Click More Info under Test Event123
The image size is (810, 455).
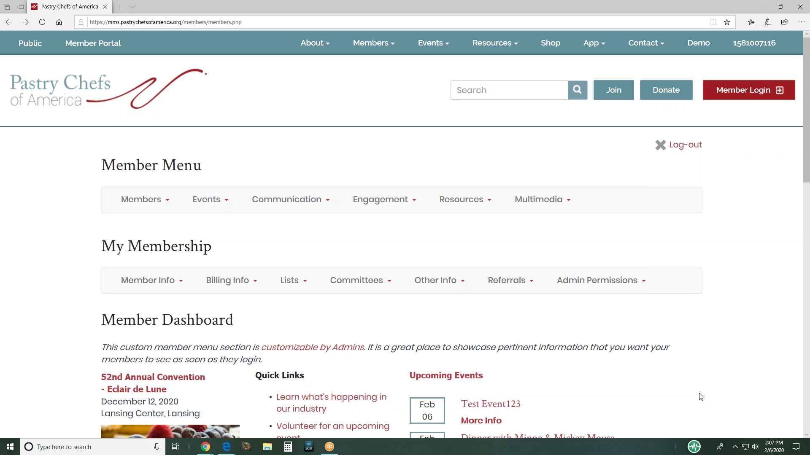[481, 420]
